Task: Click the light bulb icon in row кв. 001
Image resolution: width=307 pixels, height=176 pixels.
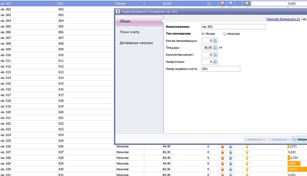Action: pos(247,4)
